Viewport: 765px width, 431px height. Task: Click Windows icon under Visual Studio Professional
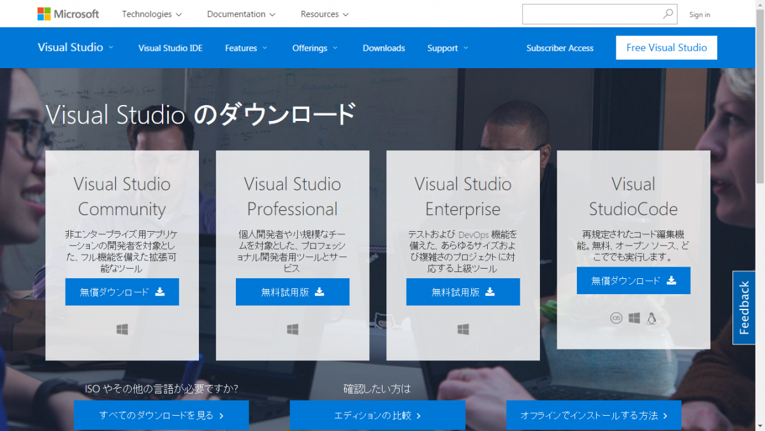click(x=293, y=329)
